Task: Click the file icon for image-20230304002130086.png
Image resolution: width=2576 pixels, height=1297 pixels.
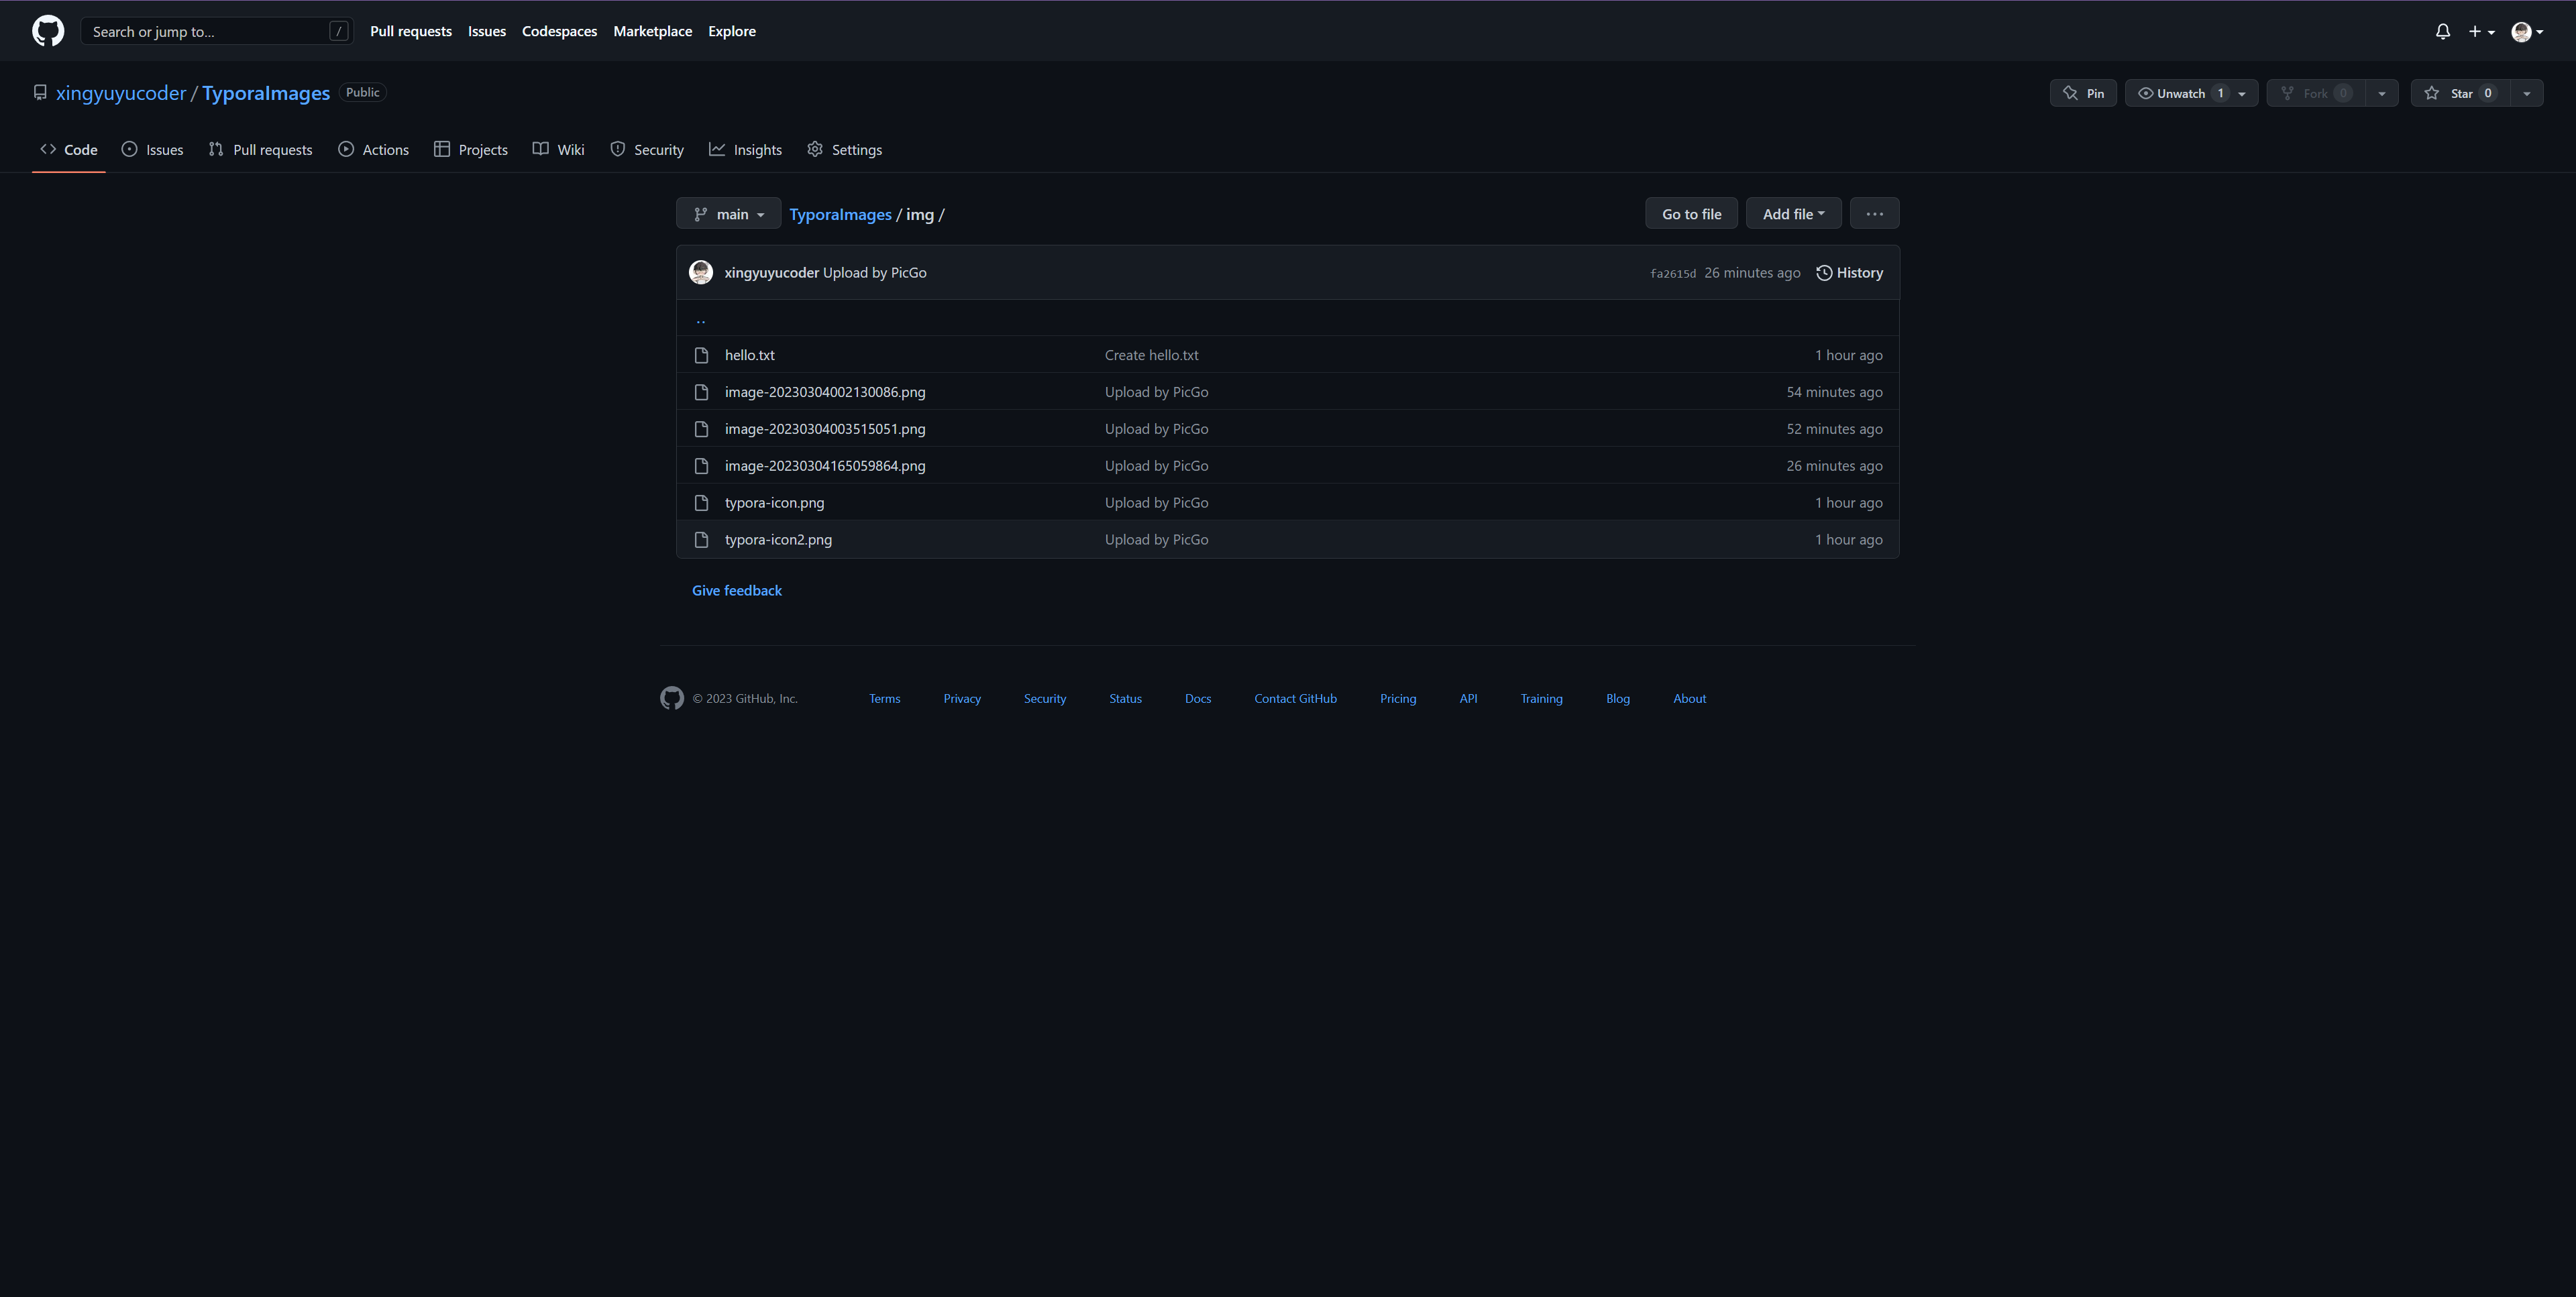Action: pyautogui.click(x=701, y=392)
